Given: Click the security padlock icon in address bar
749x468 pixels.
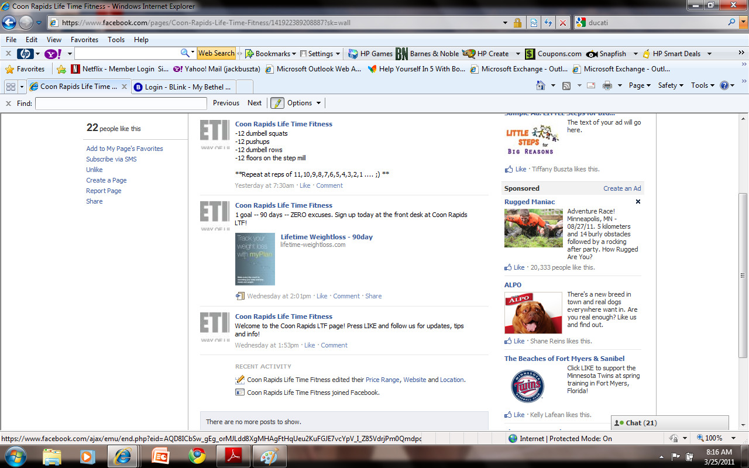Looking at the screenshot, I should coord(517,23).
